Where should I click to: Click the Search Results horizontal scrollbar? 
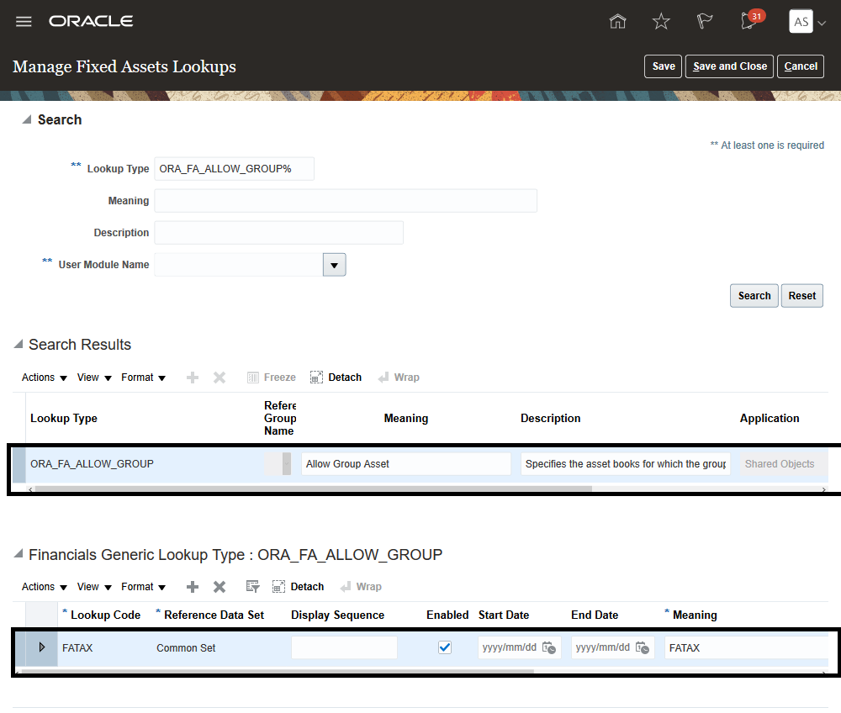point(313,489)
